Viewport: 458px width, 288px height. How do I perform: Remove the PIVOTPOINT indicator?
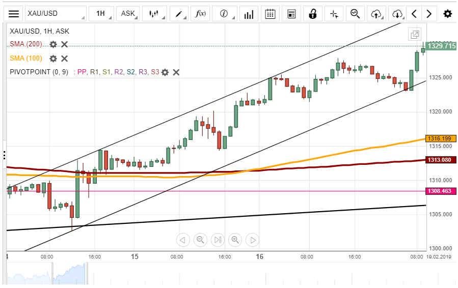(x=176, y=72)
